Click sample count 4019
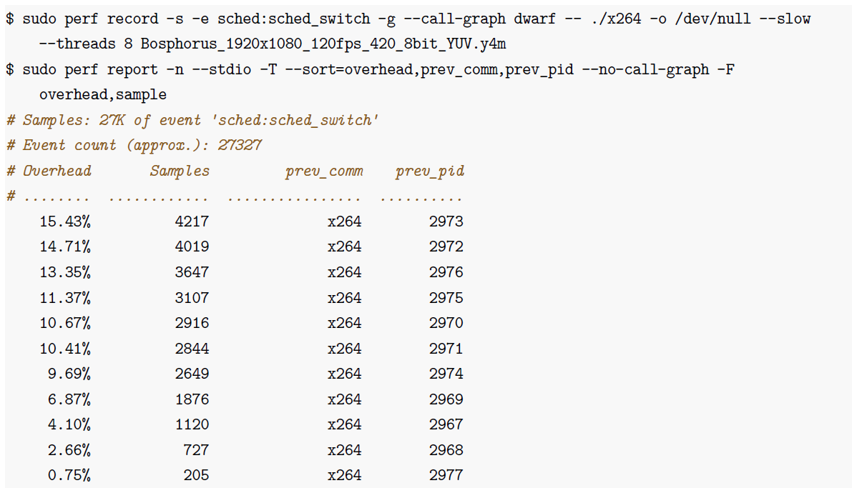The width and height of the screenshot is (852, 493). 192,247
